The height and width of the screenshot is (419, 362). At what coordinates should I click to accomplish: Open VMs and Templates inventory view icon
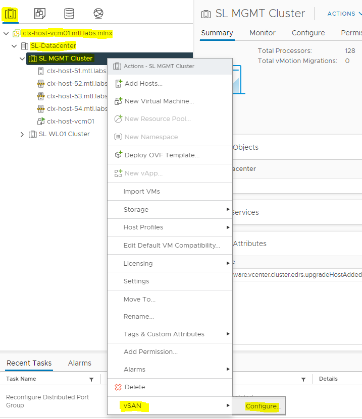[x=39, y=14]
